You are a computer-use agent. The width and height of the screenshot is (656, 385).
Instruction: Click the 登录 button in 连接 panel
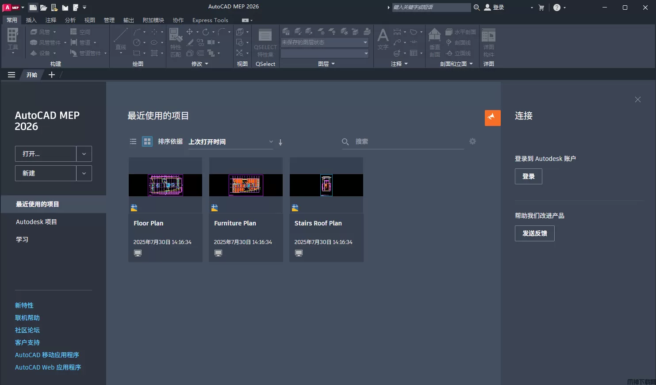coord(528,176)
